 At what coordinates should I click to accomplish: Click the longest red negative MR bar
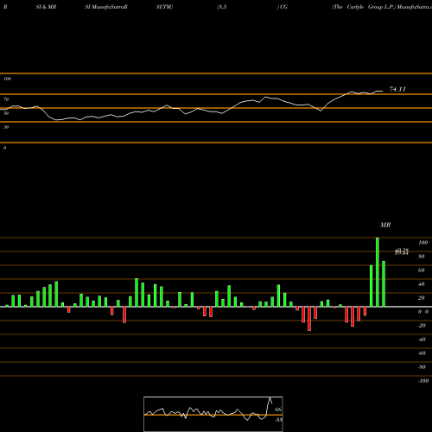point(309,319)
